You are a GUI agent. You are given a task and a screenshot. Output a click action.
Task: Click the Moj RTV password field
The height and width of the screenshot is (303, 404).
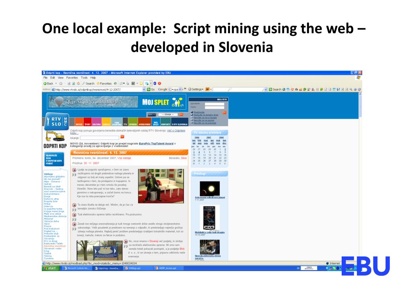[214, 107]
